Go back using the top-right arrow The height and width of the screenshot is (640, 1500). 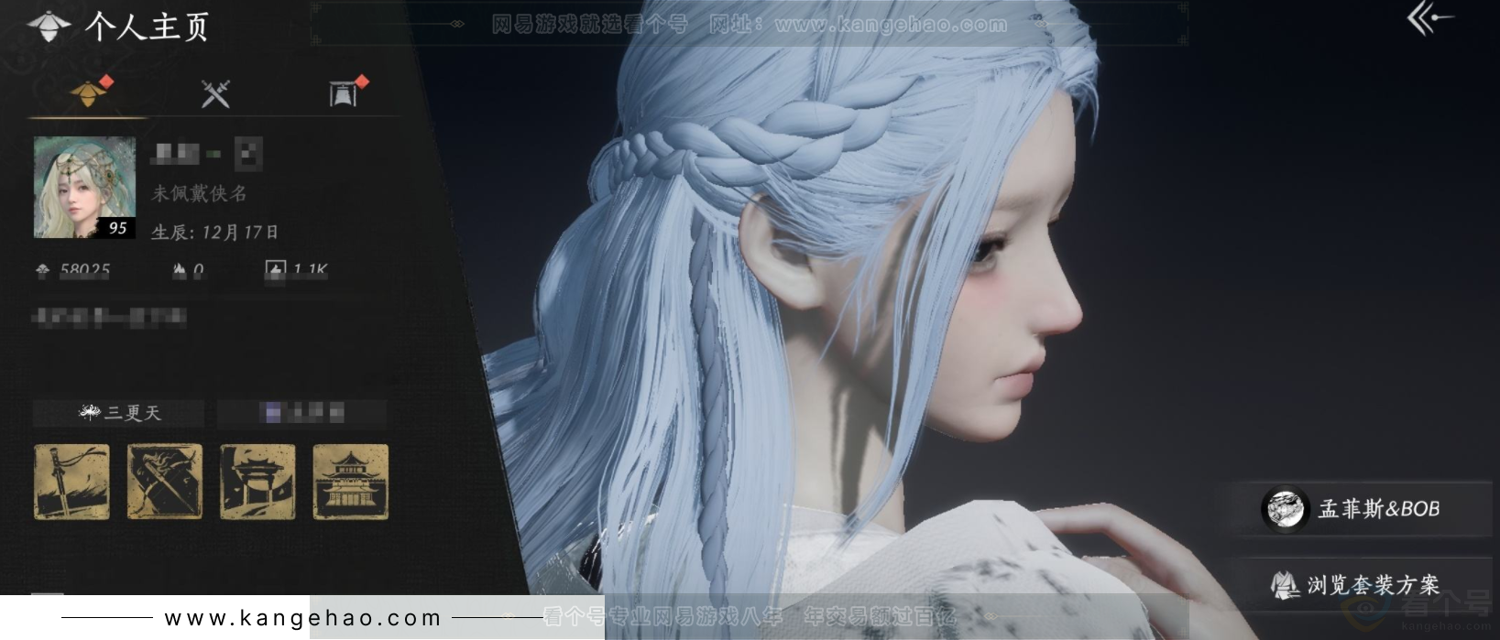[x=1430, y=18]
